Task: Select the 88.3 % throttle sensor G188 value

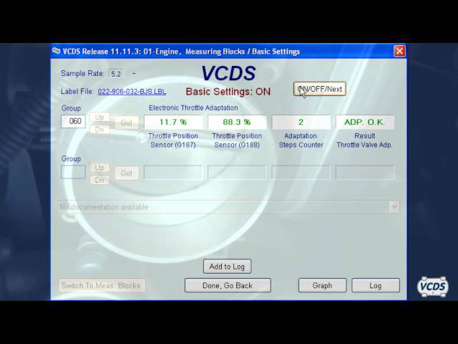Action: coord(237,123)
